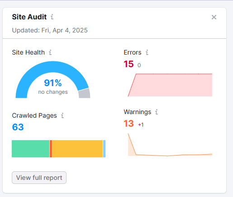Screen dimensions: 233x197
Task: Click the info icon beside Site Audit title
Action: tap(52, 17)
